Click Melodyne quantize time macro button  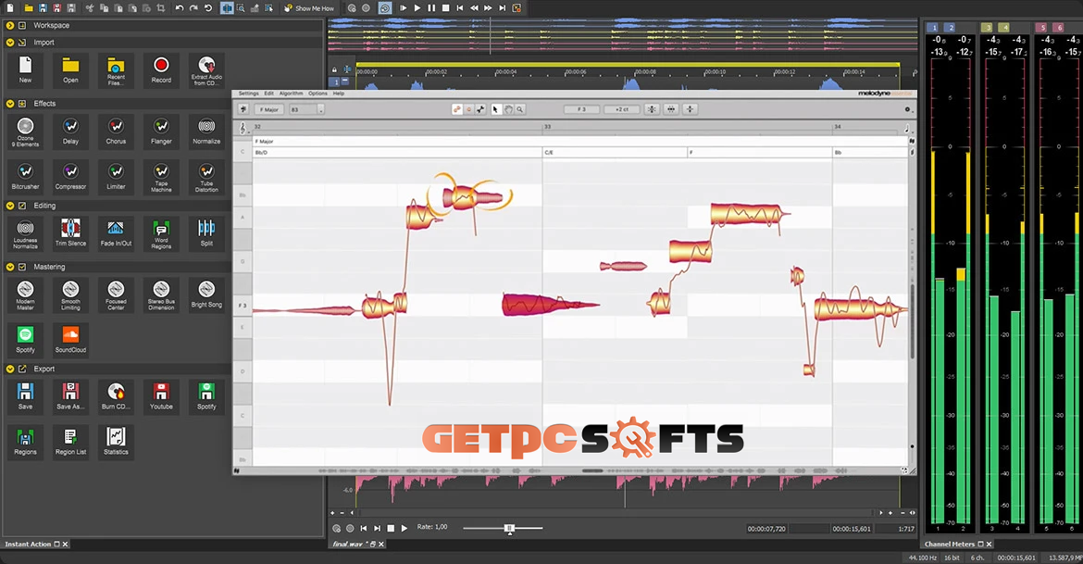pos(671,109)
